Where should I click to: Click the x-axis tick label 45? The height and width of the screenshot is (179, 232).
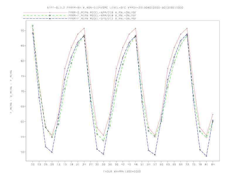pyautogui.click(x=129, y=164)
